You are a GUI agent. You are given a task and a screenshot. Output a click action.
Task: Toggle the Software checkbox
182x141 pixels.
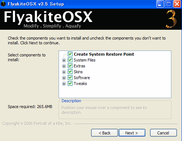pyautogui.click(x=70, y=78)
